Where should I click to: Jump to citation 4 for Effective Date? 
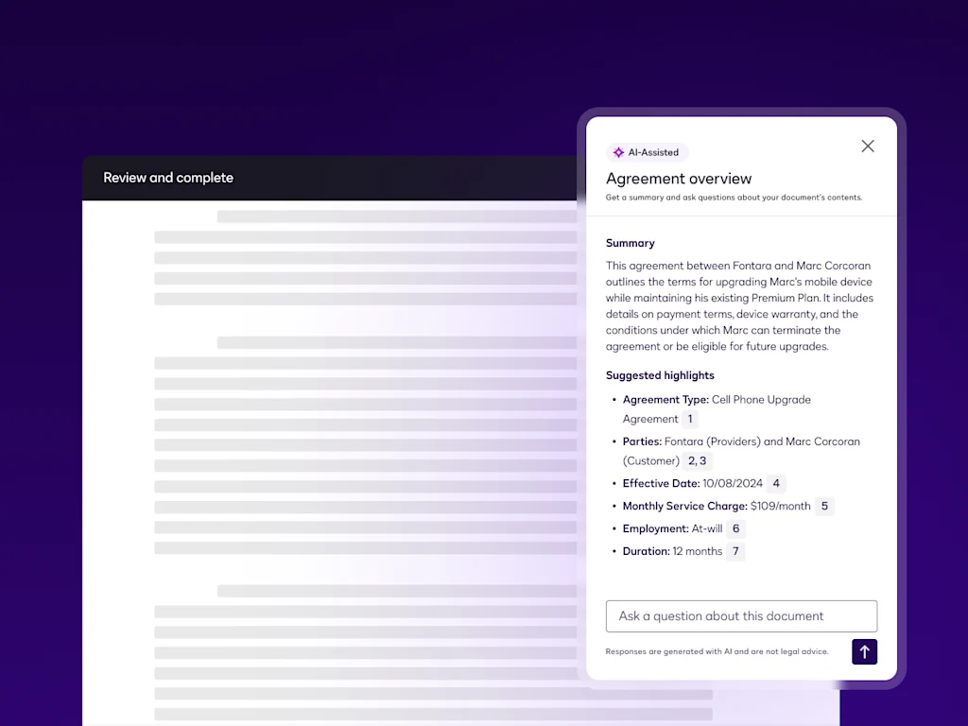pos(775,483)
